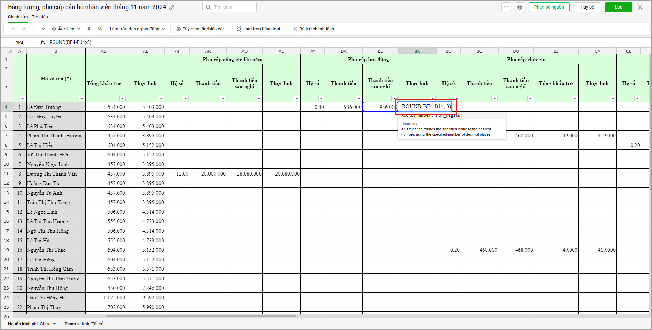Open filter on Thành tiền sau nghỉ AO column

pyautogui.click(x=258, y=99)
